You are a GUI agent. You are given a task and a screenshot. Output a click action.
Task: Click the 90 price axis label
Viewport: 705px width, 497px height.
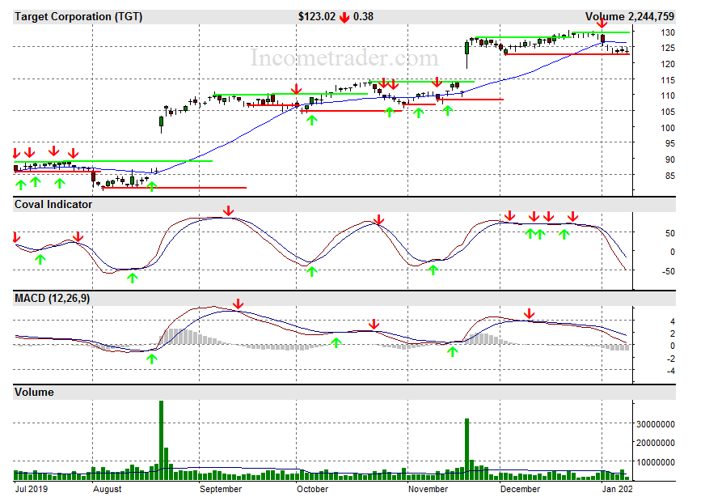[670, 159]
